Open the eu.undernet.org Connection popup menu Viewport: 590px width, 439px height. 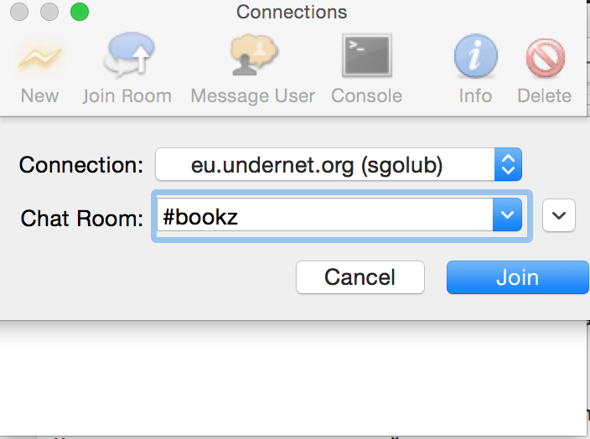pyautogui.click(x=339, y=165)
